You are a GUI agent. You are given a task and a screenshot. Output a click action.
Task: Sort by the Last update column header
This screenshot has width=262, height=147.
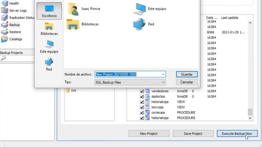[229, 18]
